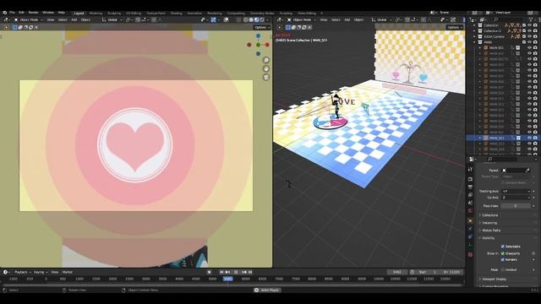Expand the Motion Paths panel
Viewport: 541px width, 304px height.
coord(491,231)
